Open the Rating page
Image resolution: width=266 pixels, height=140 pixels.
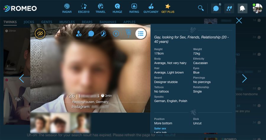(x=134, y=8)
